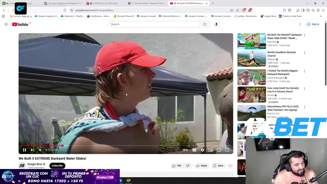Click the page vertical scrollbar
Image resolution: width=327 pixels, height=184 pixels.
pos(326,54)
